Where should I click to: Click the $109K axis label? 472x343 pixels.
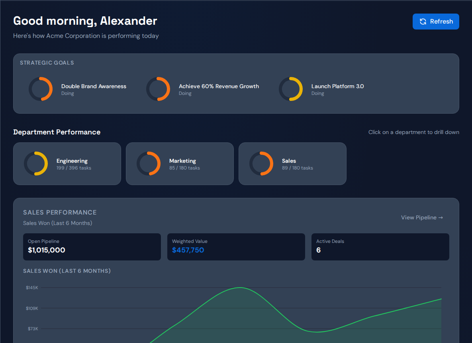click(32, 308)
